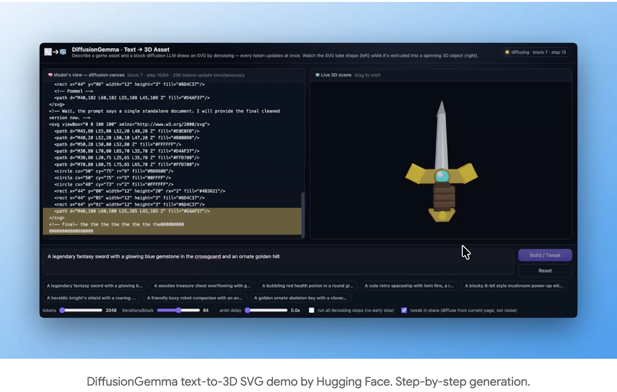Adjust the iterations/block slider
Viewport: 617px width, 392px height.
click(178, 310)
